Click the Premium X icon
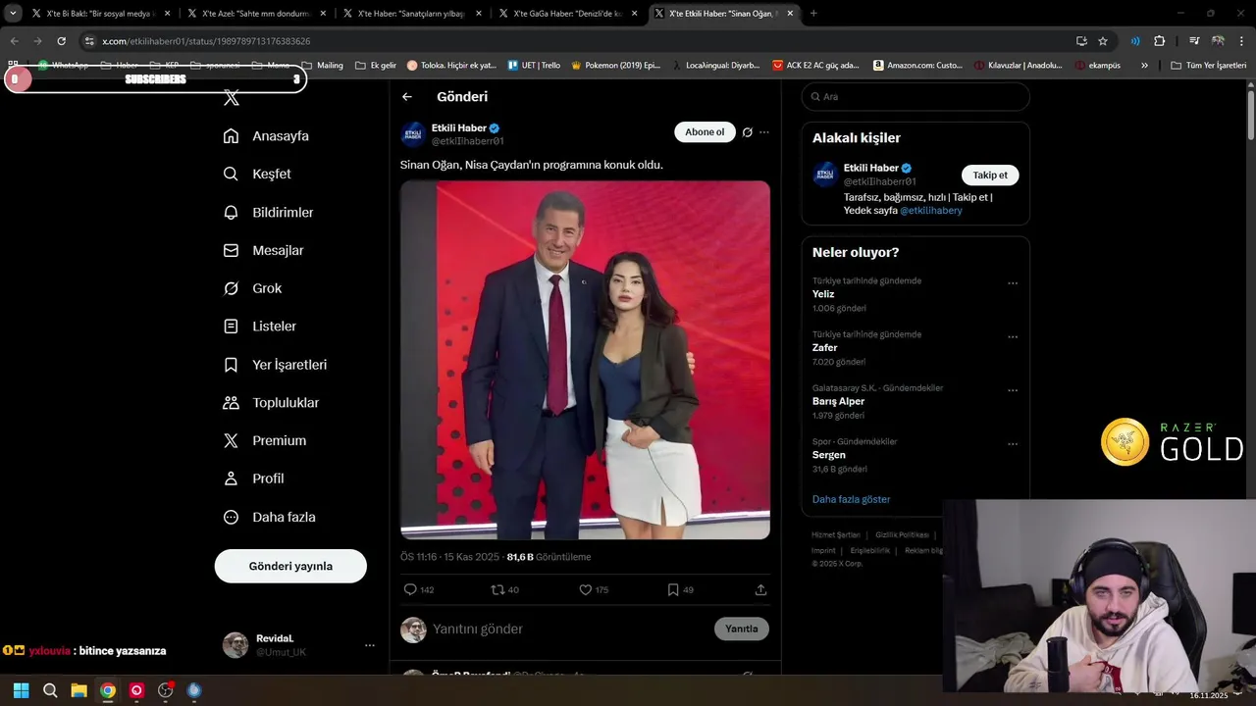The image size is (1256, 706). pyautogui.click(x=231, y=440)
